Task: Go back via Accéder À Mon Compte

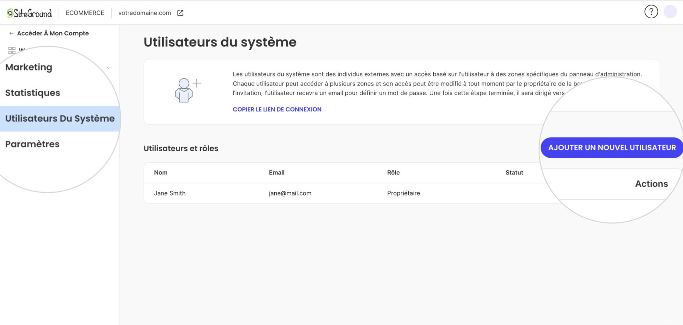Action: [x=53, y=33]
